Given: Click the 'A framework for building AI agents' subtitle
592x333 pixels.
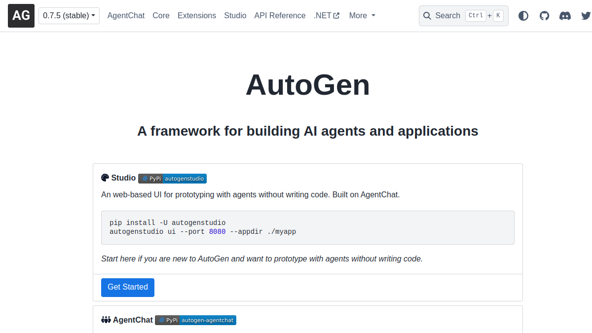Looking at the screenshot, I should tap(308, 131).
